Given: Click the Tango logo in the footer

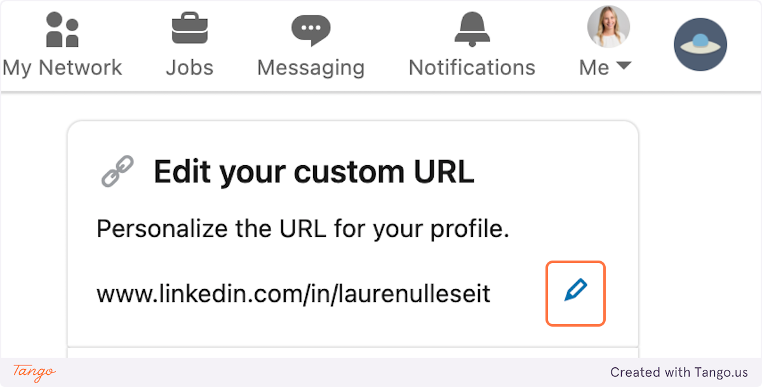Looking at the screenshot, I should click(x=34, y=372).
